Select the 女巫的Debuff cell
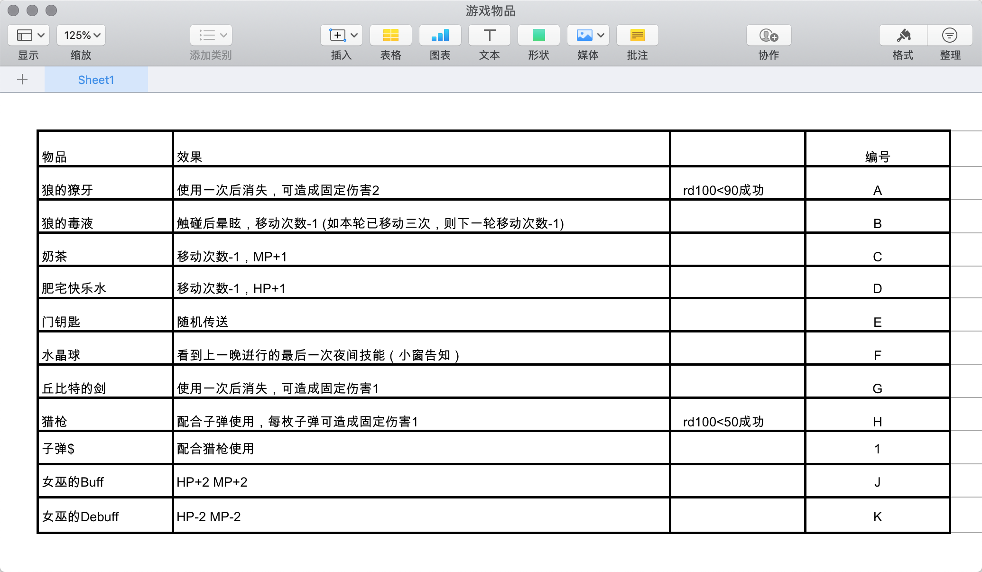Viewport: 982px width, 572px height. [105, 515]
